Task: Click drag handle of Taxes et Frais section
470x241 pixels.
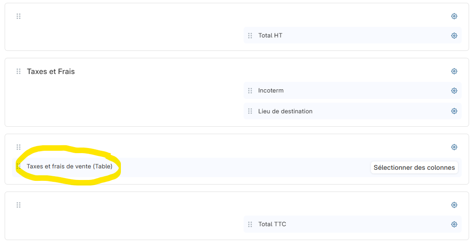Action: (19, 71)
